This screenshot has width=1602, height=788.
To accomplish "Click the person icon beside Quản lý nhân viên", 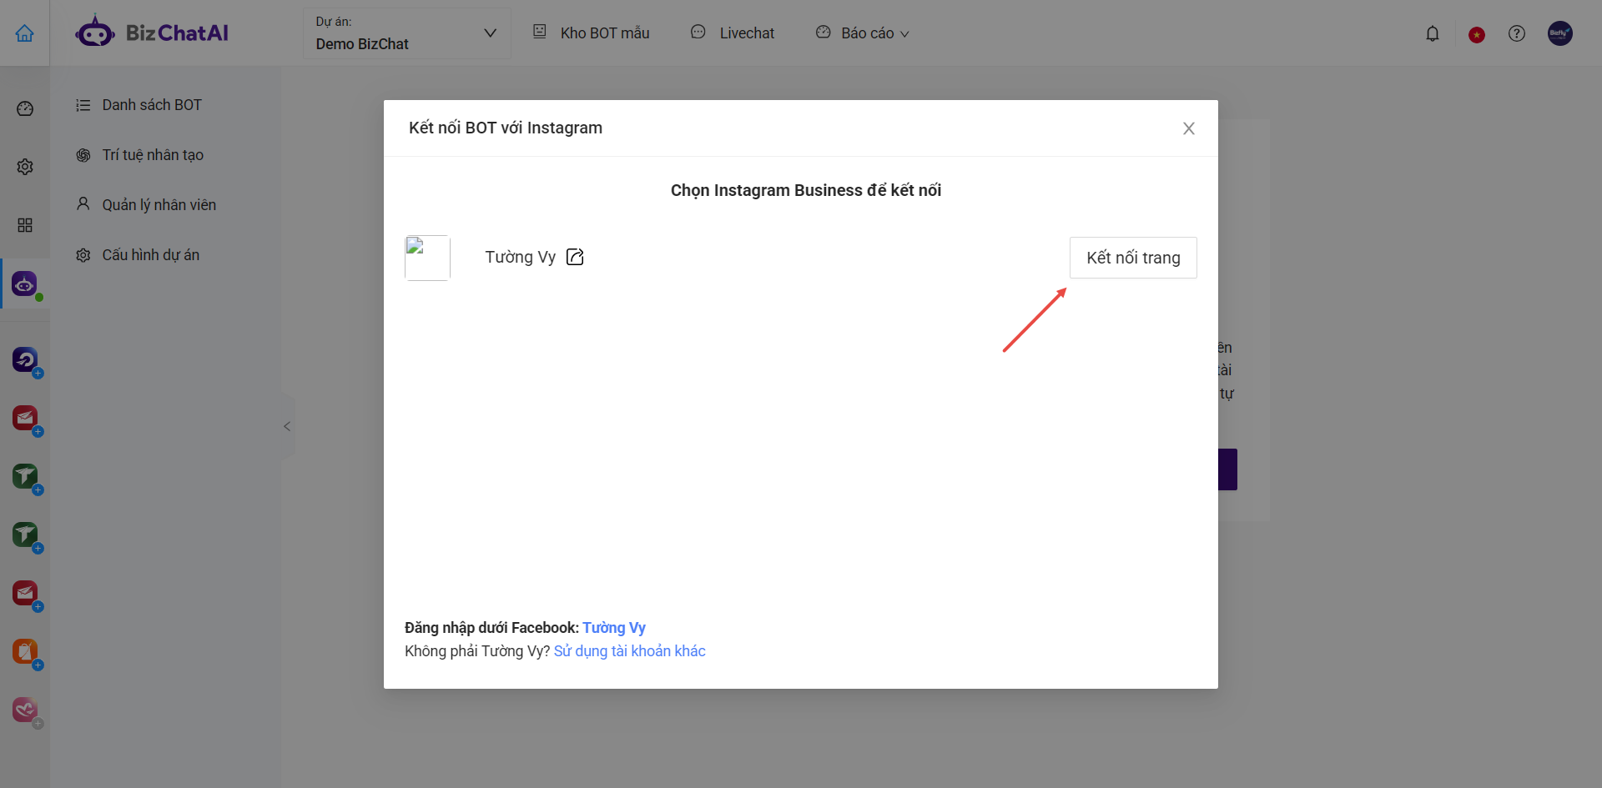I will point(83,204).
